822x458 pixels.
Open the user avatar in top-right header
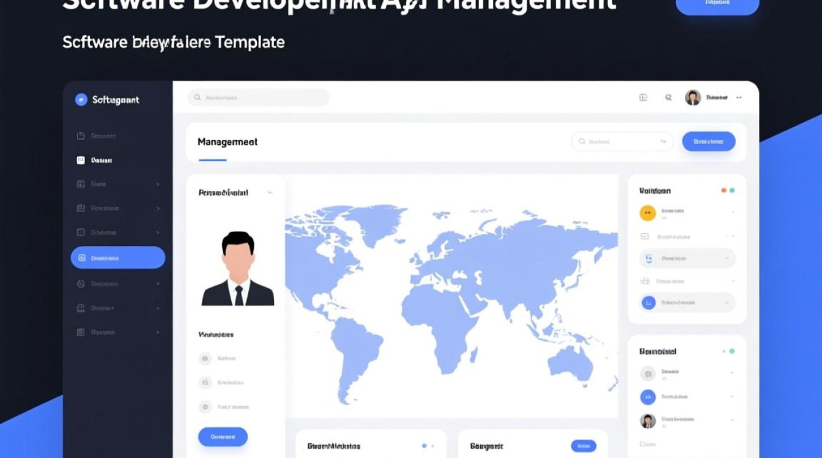coord(693,97)
